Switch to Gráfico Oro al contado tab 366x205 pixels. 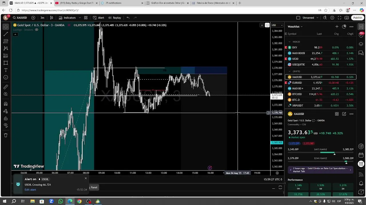(167, 3)
